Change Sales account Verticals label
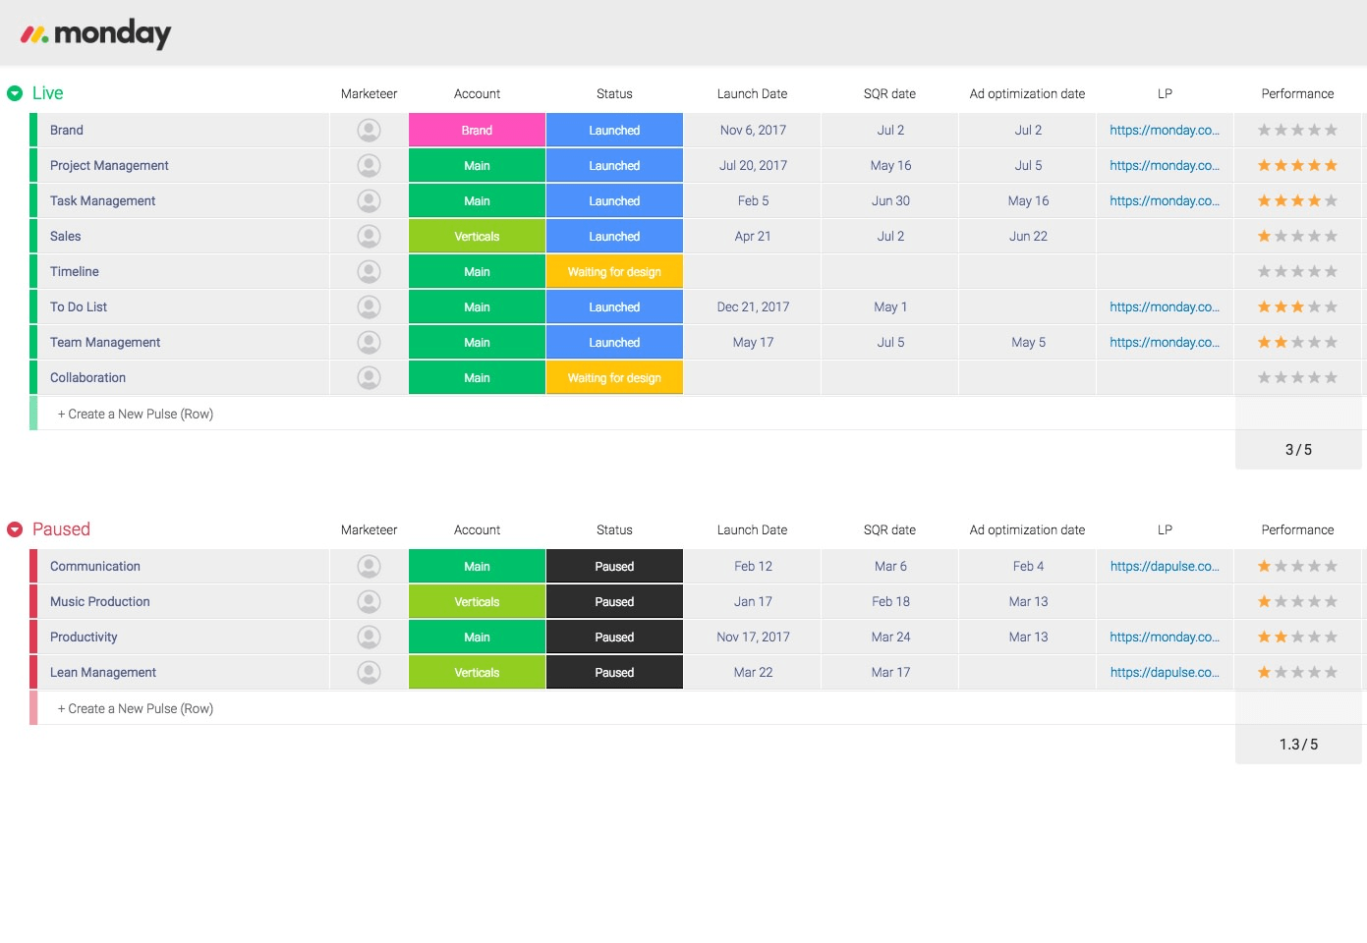Viewport: 1367px width, 943px height. (x=477, y=236)
